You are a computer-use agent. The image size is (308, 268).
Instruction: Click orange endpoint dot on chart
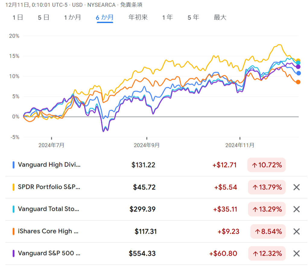point(298,82)
